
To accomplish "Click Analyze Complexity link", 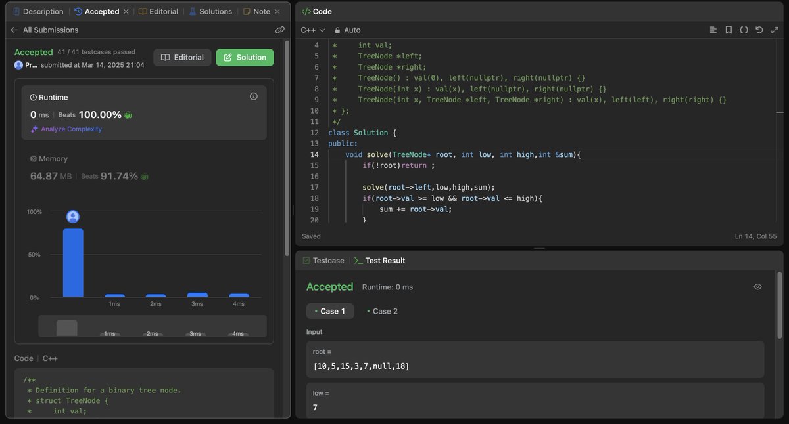I will (71, 129).
